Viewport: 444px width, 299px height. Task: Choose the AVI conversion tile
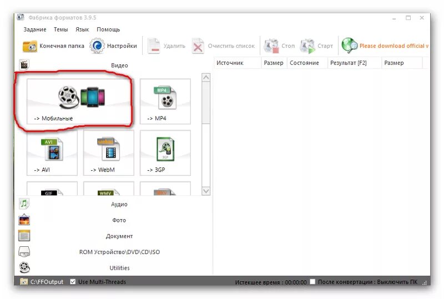(x=52, y=153)
